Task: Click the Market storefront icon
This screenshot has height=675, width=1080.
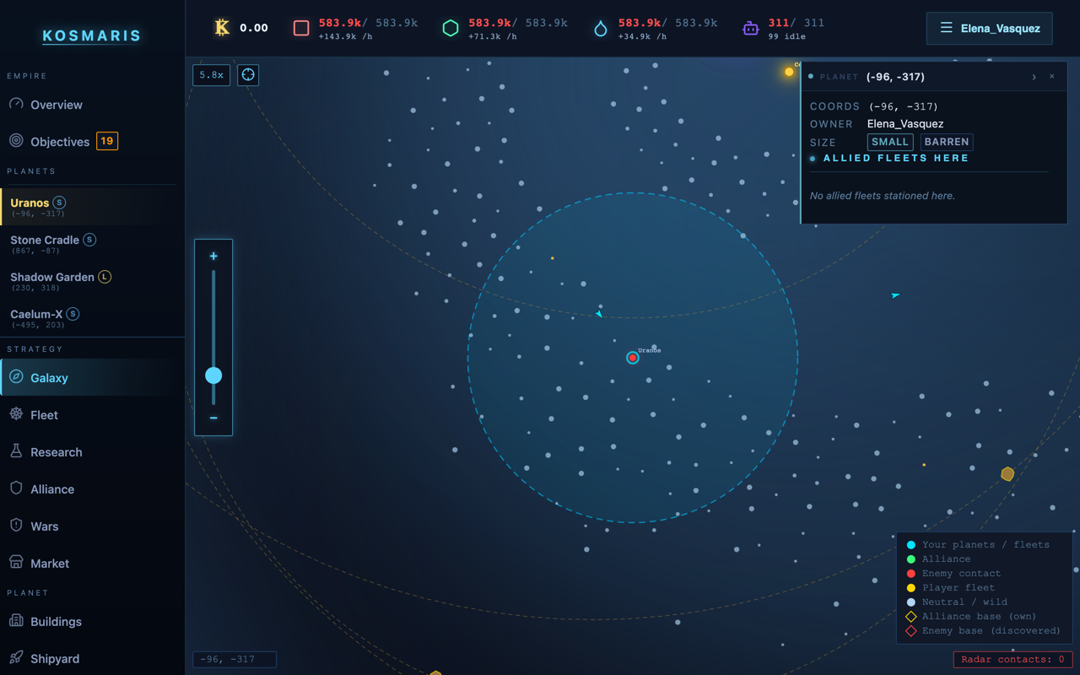Action: (16, 563)
